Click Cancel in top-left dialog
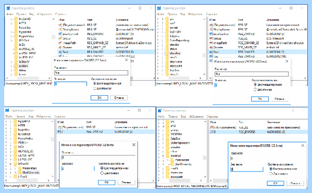 click(x=119, y=98)
